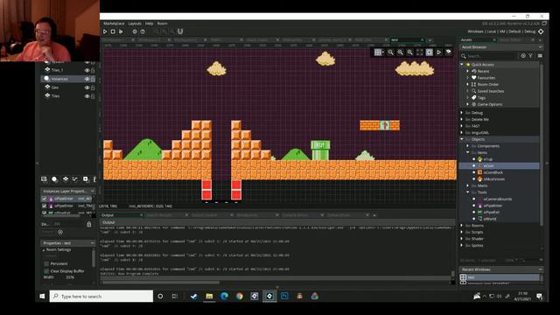This screenshot has width=560, height=315.
Task: Open the Layouts menu
Action: (x=135, y=24)
